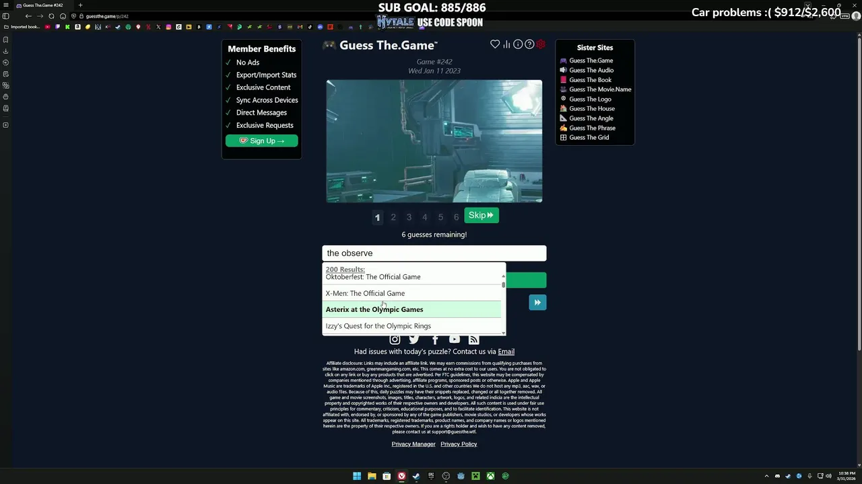This screenshot has width=862, height=484.
Task: Open the info circle icon
Action: point(518,44)
